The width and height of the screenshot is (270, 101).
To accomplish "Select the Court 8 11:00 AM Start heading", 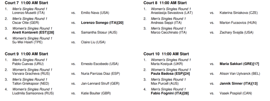I will click(x=165, y=3).
